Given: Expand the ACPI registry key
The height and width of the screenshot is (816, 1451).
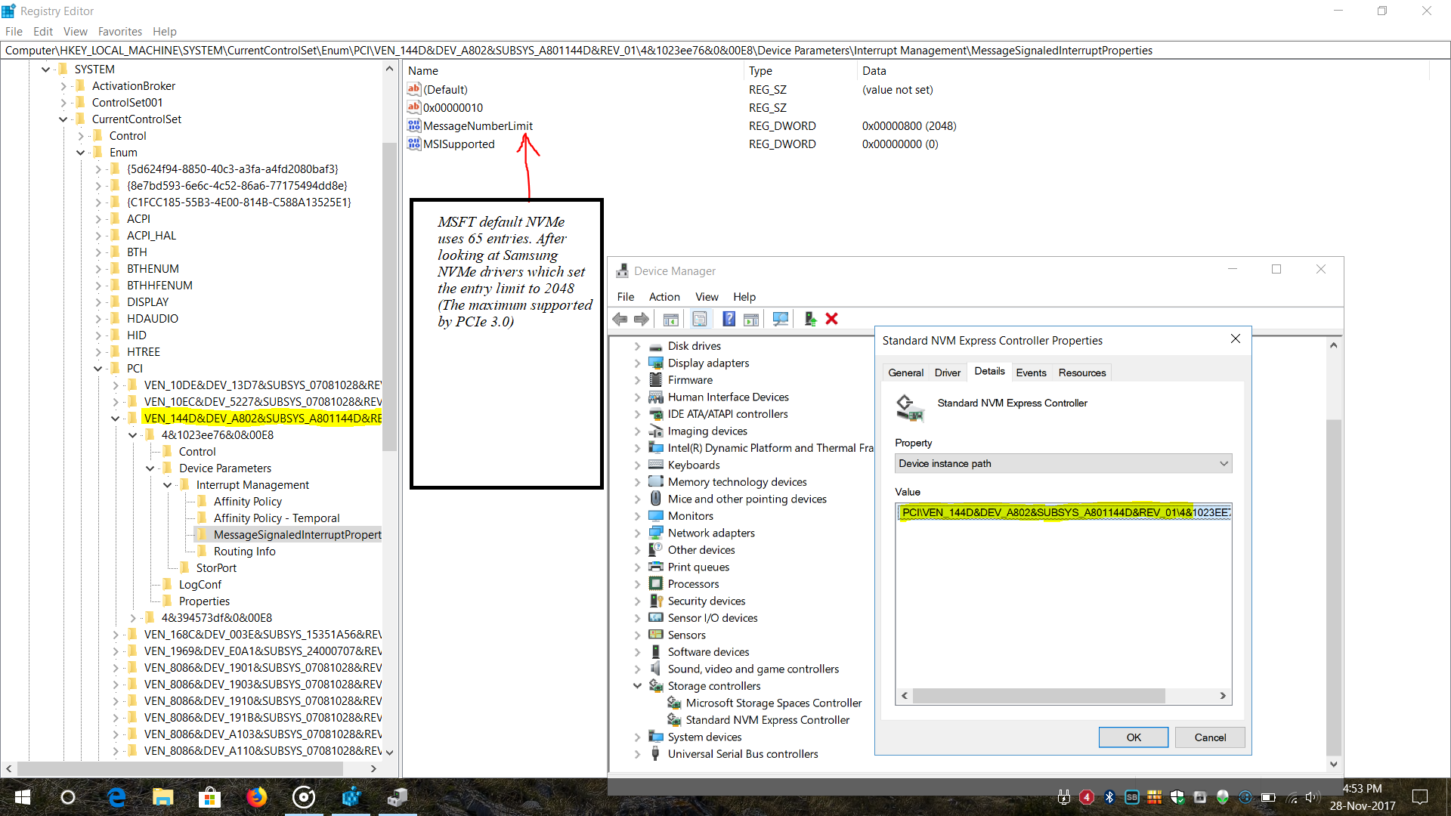Looking at the screenshot, I should tap(98, 218).
